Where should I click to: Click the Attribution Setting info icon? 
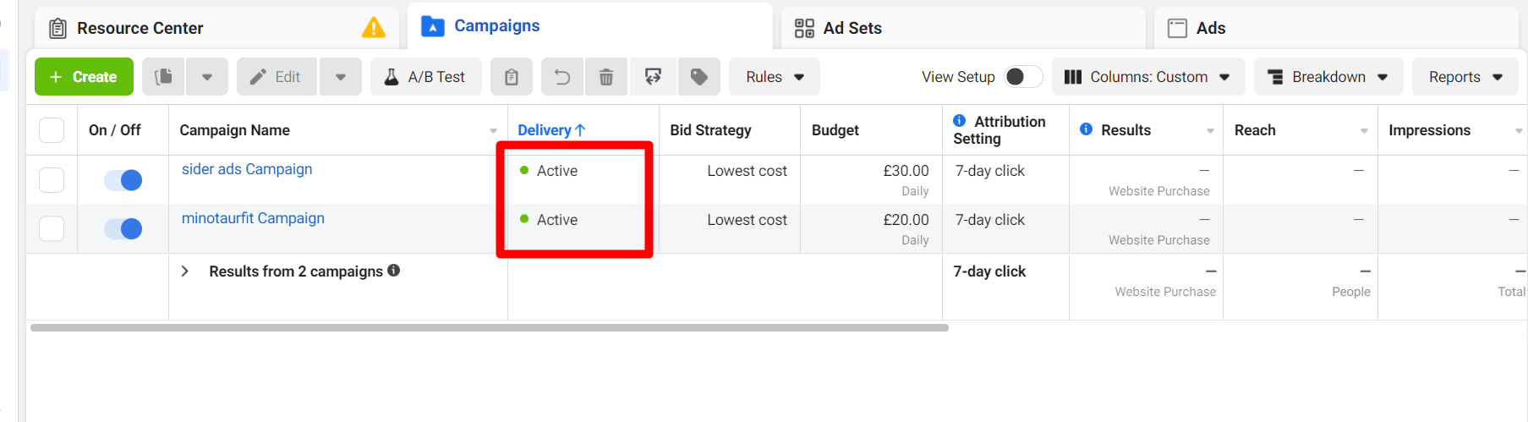(960, 121)
